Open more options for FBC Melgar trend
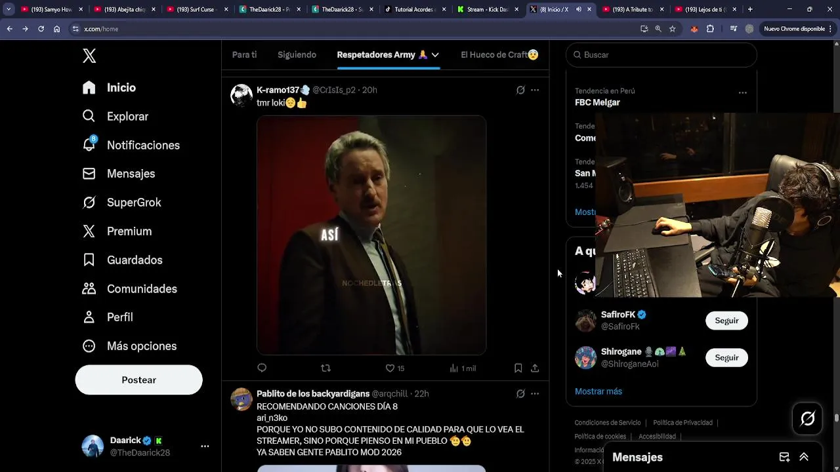 pos(742,92)
